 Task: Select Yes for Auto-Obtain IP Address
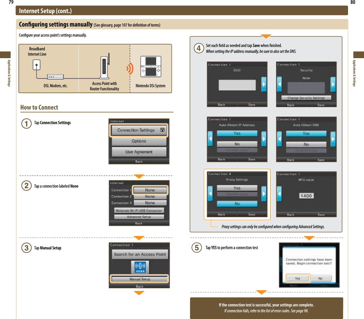(x=237, y=133)
